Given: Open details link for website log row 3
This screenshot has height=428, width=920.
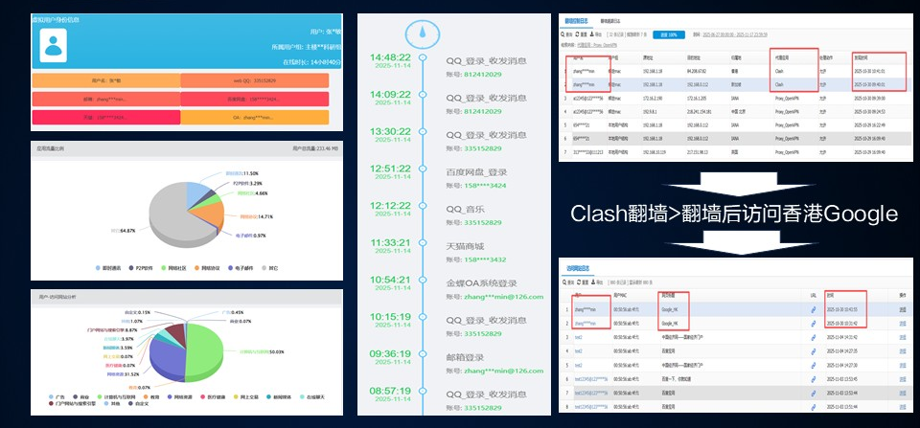Looking at the screenshot, I should [x=903, y=337].
